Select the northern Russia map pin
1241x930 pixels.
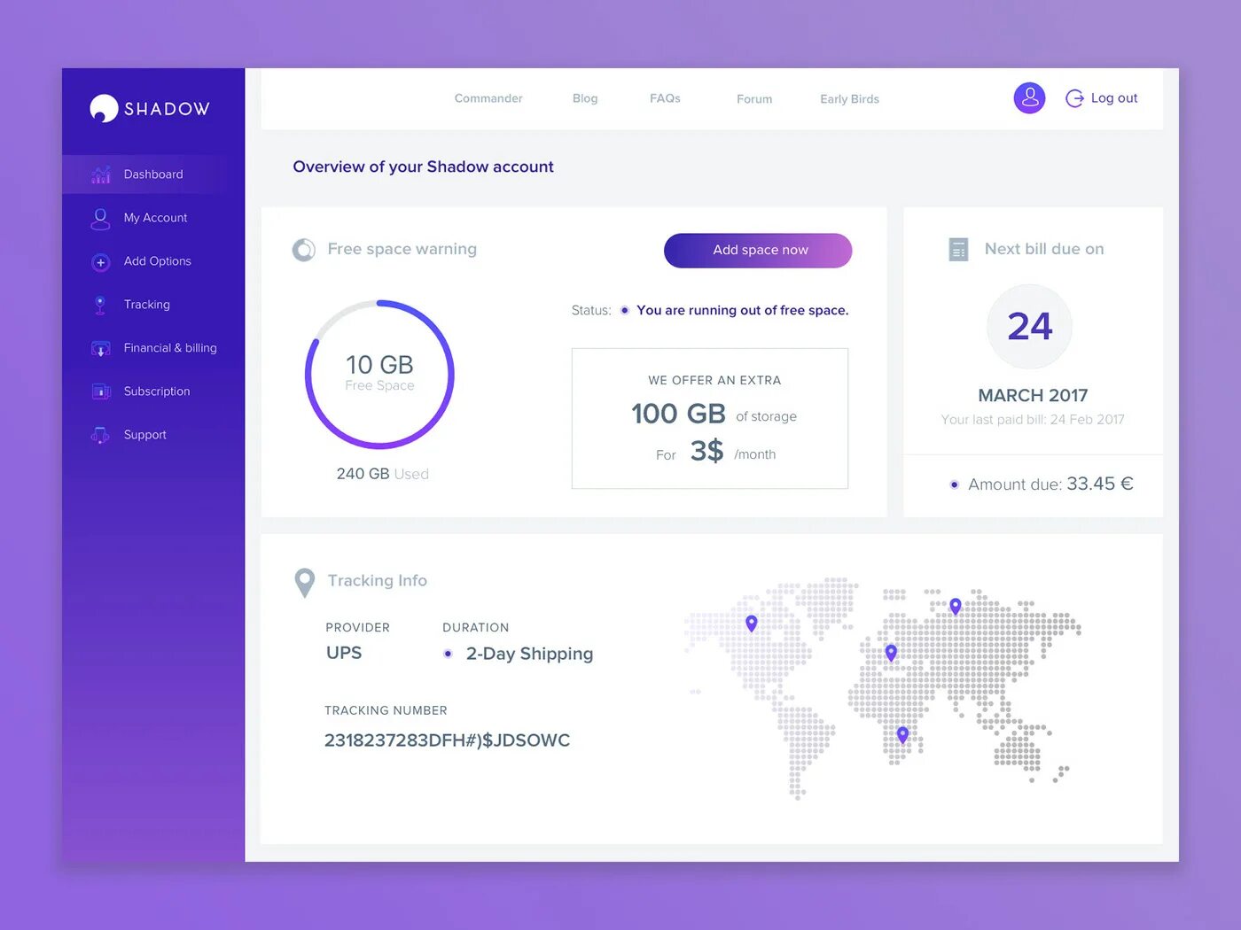[x=956, y=607]
